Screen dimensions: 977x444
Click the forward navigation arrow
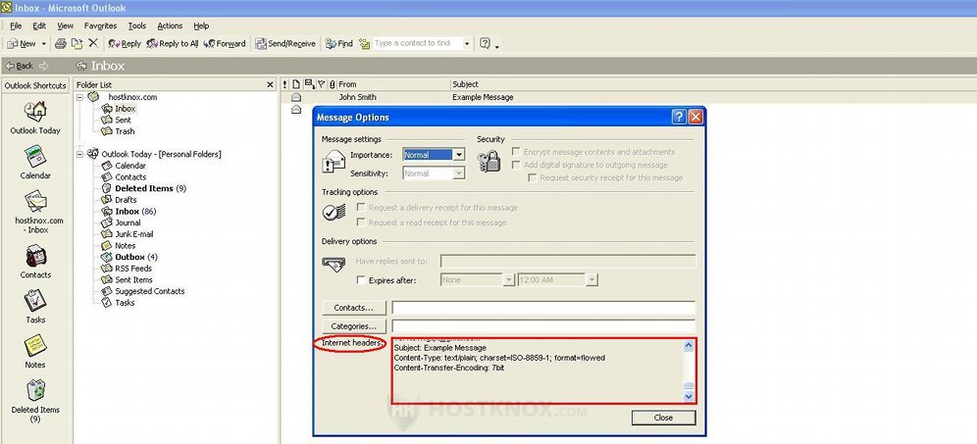(43, 66)
